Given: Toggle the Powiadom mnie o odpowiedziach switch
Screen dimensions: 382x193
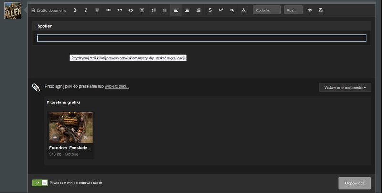Looking at the screenshot, I should click(40, 183).
